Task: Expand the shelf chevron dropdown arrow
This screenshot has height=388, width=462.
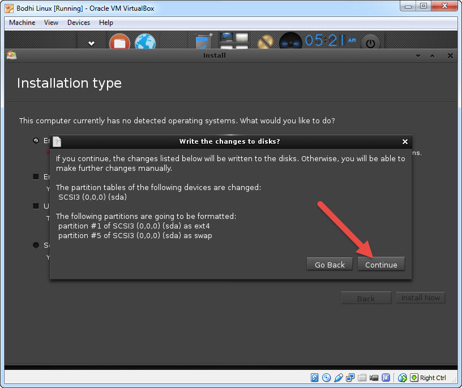Action: click(91, 44)
